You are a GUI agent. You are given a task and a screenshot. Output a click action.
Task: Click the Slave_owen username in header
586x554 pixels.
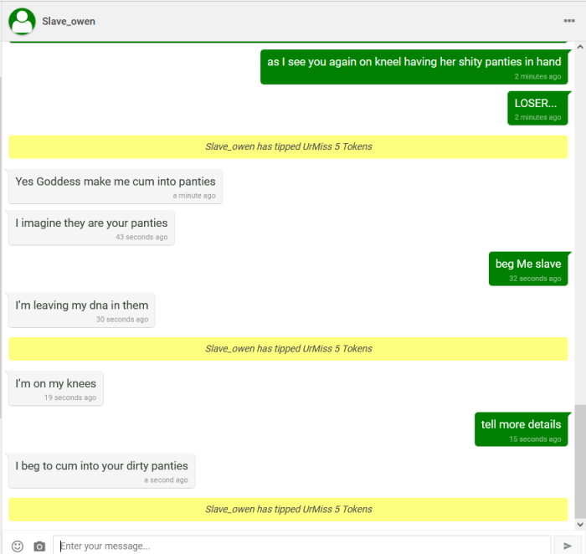(69, 21)
